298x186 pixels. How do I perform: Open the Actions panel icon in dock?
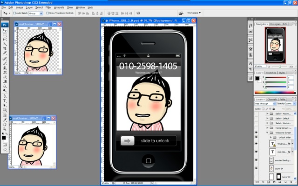pos(251,31)
